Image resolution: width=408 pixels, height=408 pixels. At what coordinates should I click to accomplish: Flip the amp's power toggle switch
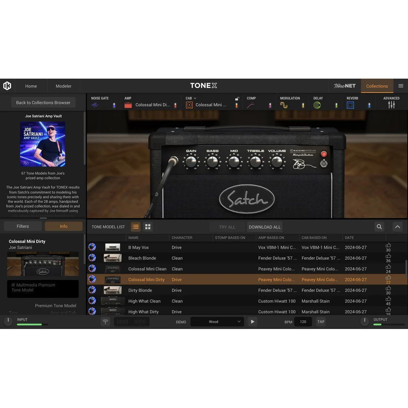click(324, 164)
